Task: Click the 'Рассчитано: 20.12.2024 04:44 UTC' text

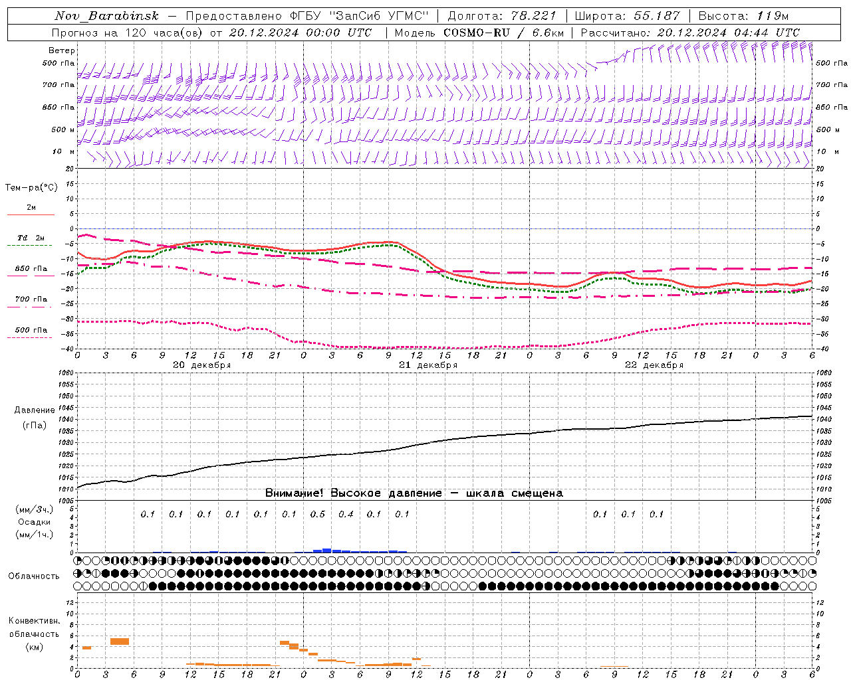Action: pyautogui.click(x=690, y=33)
